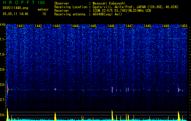Image resolution: width=191 pixels, height=121 pixels.
Task: Click the 1441 time marker
Action: pos(20,26)
